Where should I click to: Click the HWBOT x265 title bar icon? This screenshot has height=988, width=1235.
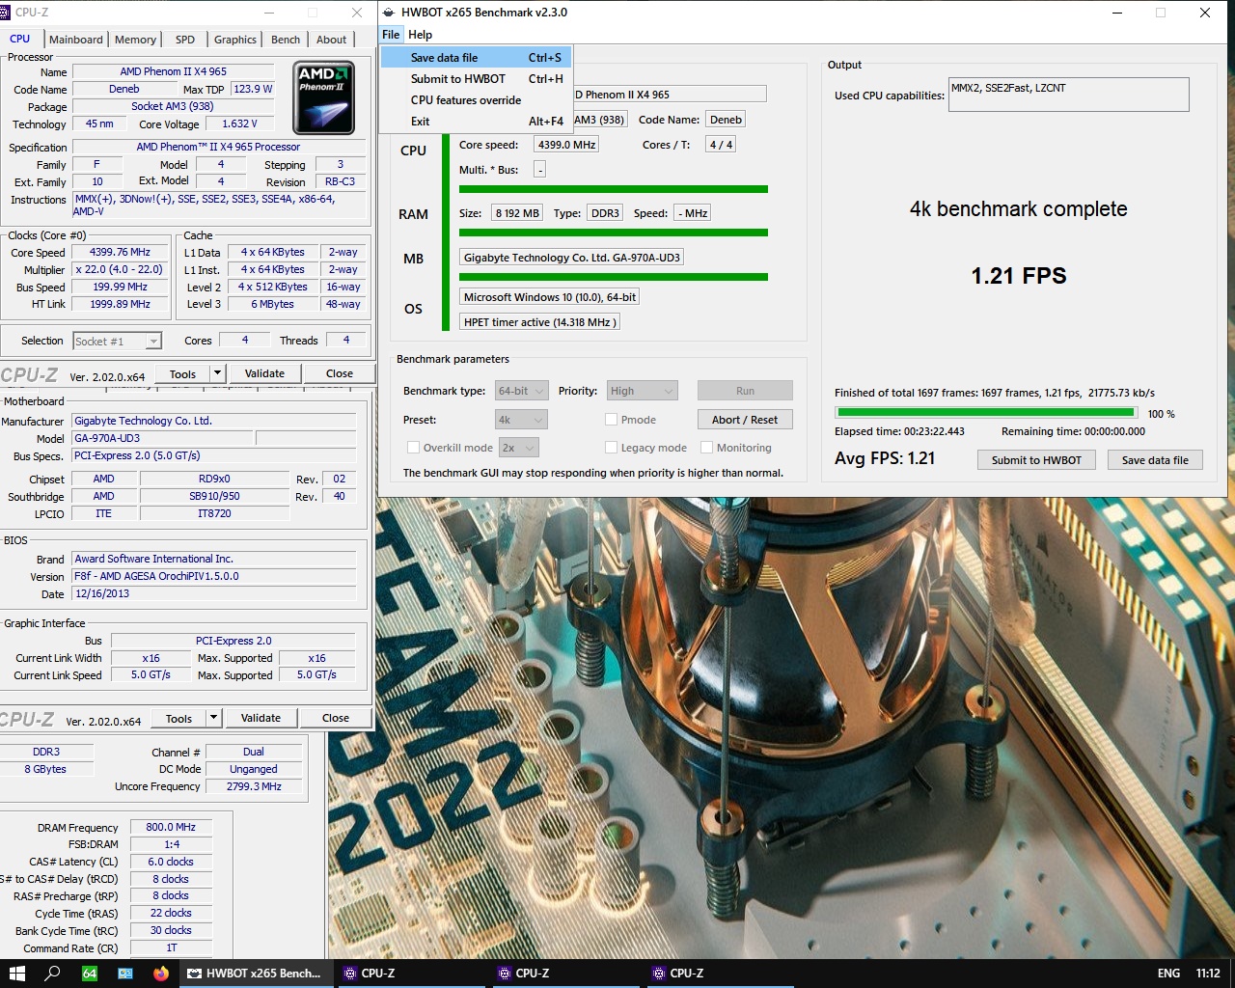tap(388, 13)
